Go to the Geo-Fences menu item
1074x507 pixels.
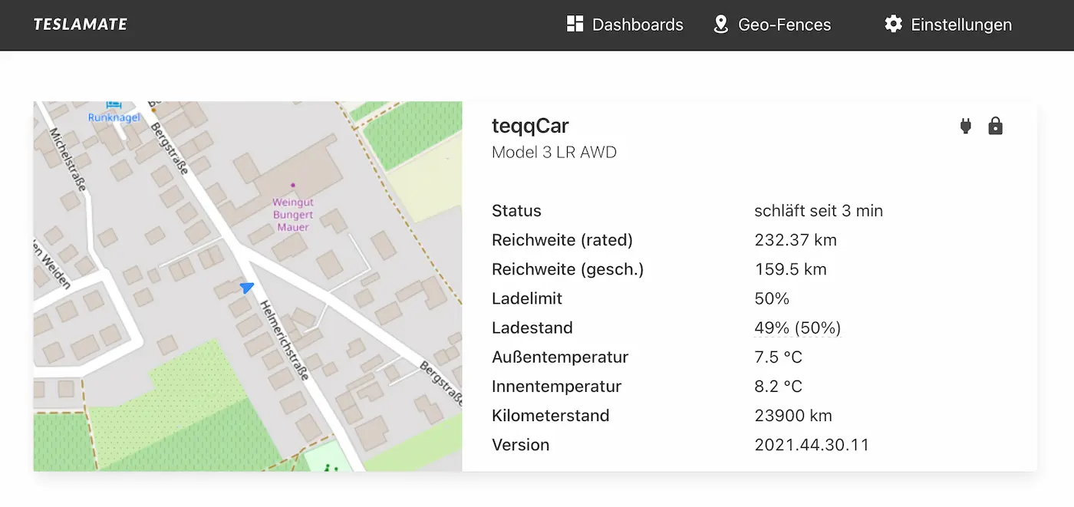click(784, 25)
